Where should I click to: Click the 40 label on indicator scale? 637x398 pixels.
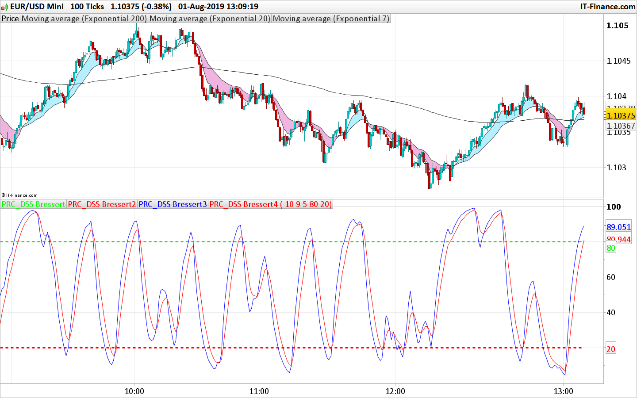(611, 312)
